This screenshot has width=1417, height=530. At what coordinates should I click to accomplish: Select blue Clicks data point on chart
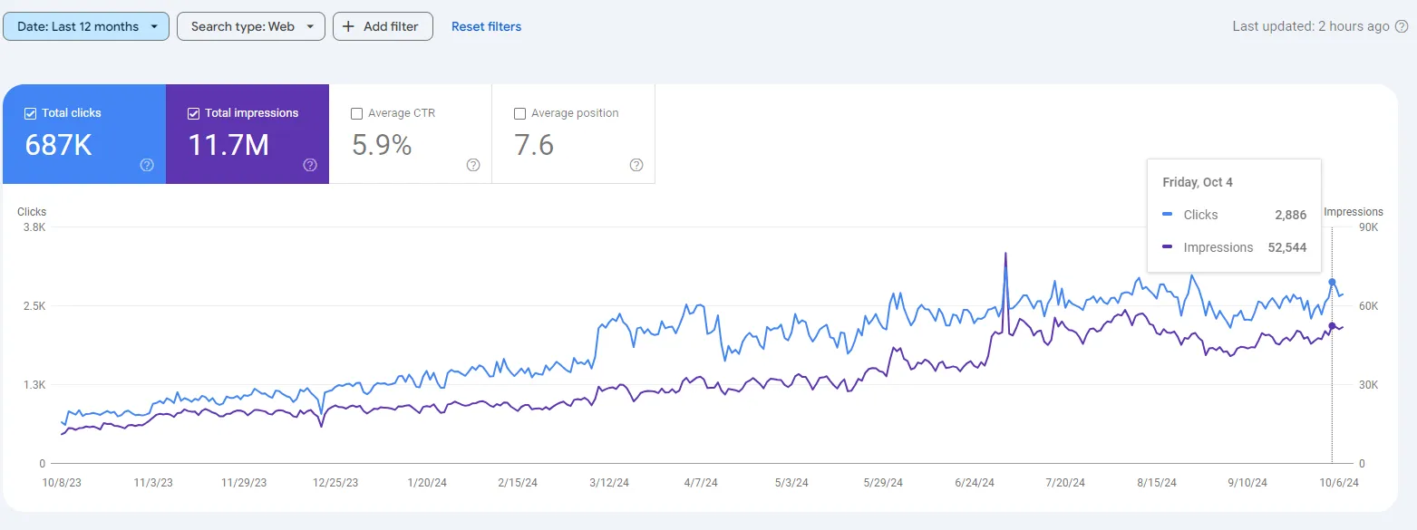[1332, 282]
